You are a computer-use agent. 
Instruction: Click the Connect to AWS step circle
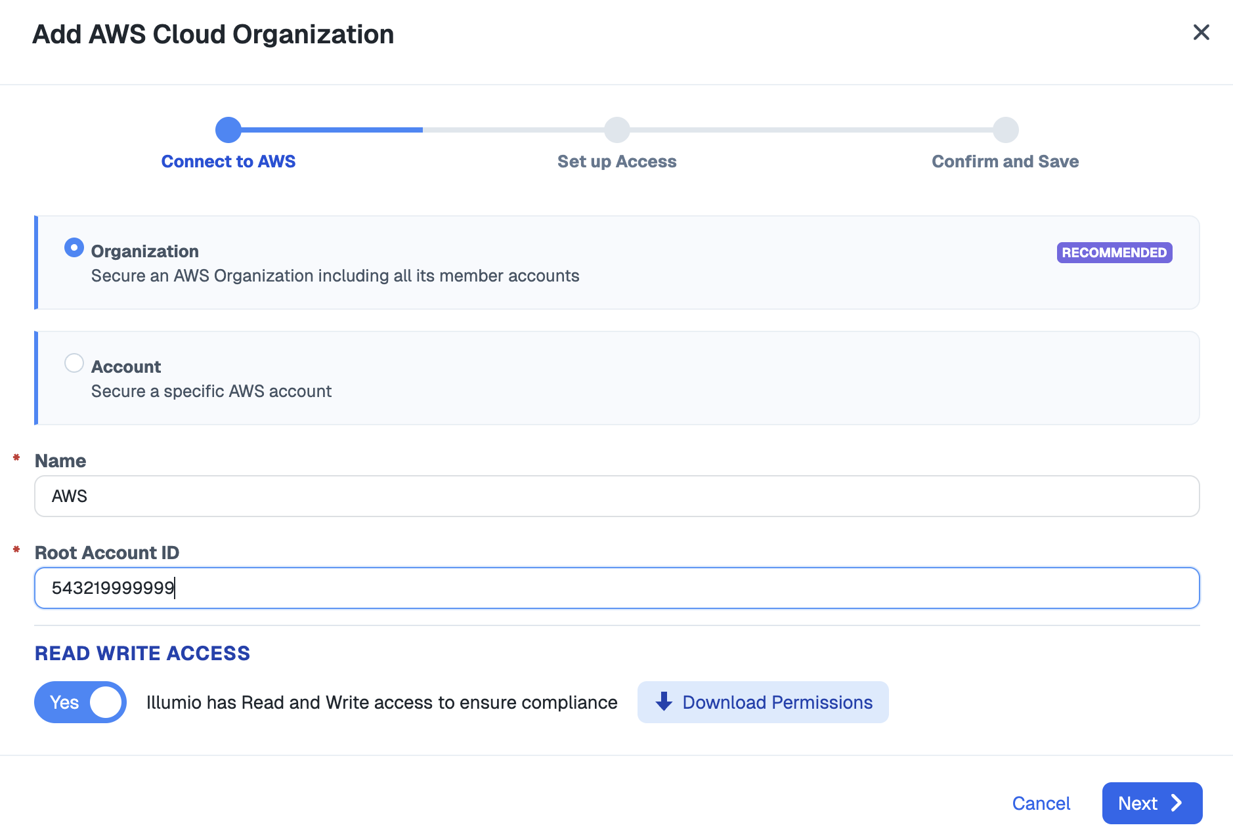pos(228,130)
